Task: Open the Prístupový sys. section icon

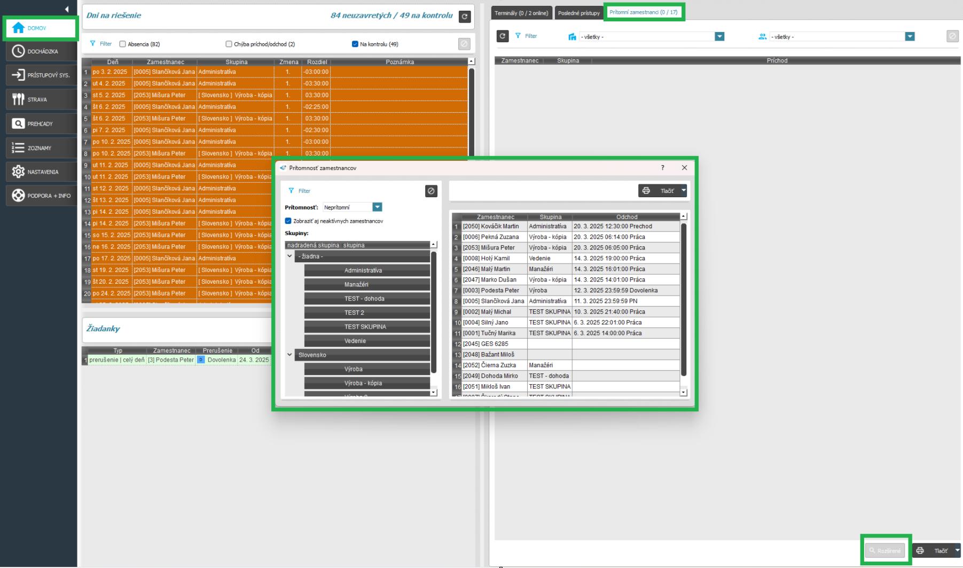Action: (x=19, y=75)
